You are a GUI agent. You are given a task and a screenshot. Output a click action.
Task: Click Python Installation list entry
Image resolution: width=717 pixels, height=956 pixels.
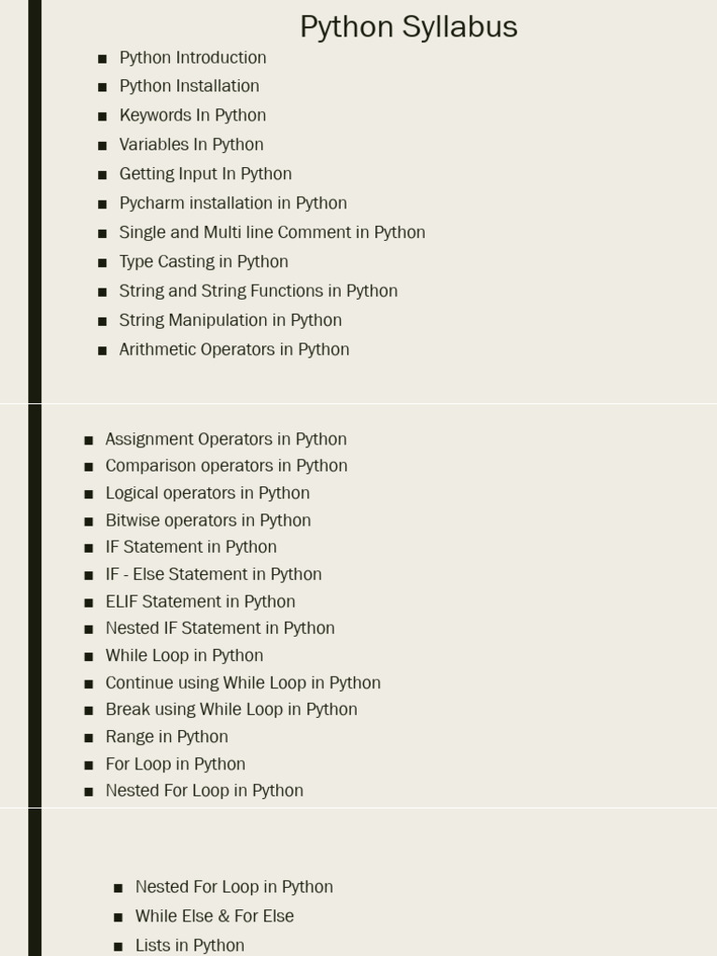(189, 86)
